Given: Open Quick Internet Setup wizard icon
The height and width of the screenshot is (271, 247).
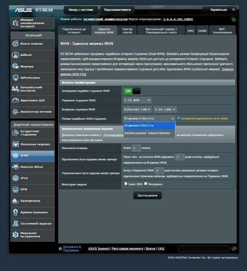Looking at the screenshot, I should click(x=15, y=23).
